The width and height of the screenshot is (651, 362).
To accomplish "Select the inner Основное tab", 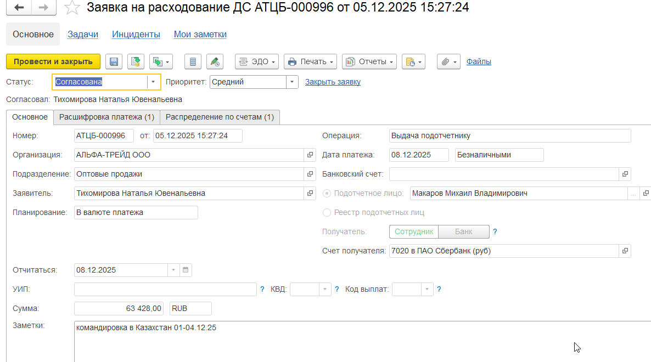I will tap(30, 117).
